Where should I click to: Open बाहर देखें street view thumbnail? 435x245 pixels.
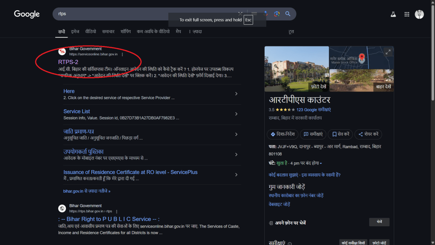pyautogui.click(x=362, y=80)
